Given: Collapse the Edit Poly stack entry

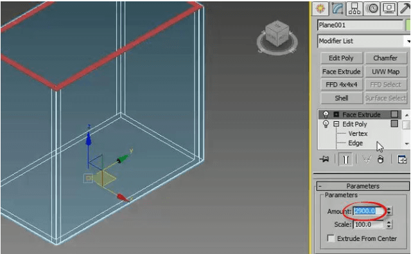Looking at the screenshot, I should (337, 124).
